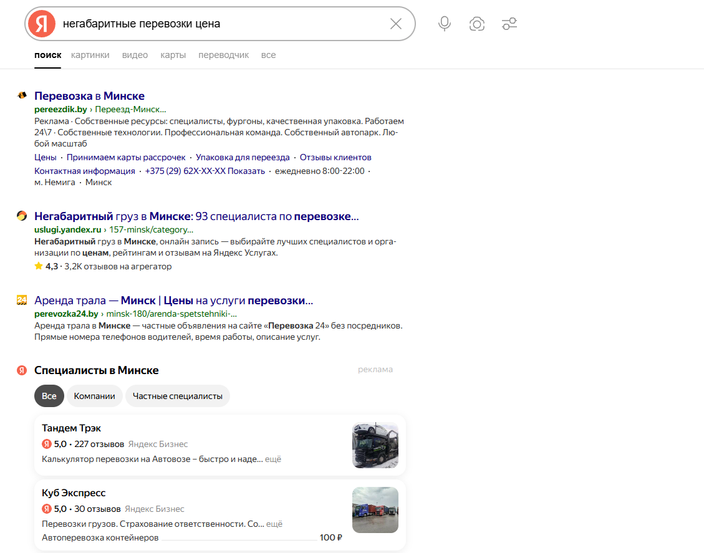
Task: Reveal the +375 (29) phone number
Action: (205, 171)
